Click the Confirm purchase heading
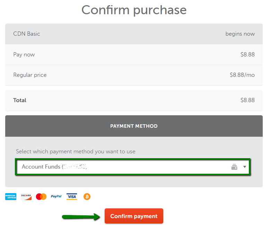The height and width of the screenshot is (225, 270). point(134,10)
